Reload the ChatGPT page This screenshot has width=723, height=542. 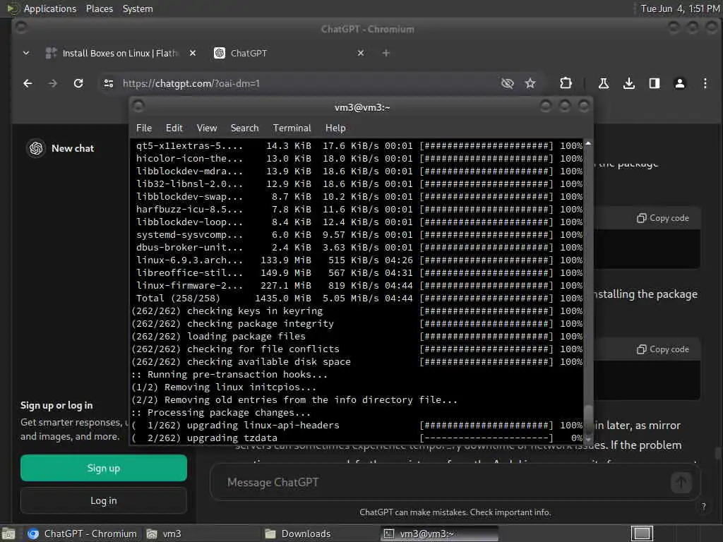pos(78,83)
